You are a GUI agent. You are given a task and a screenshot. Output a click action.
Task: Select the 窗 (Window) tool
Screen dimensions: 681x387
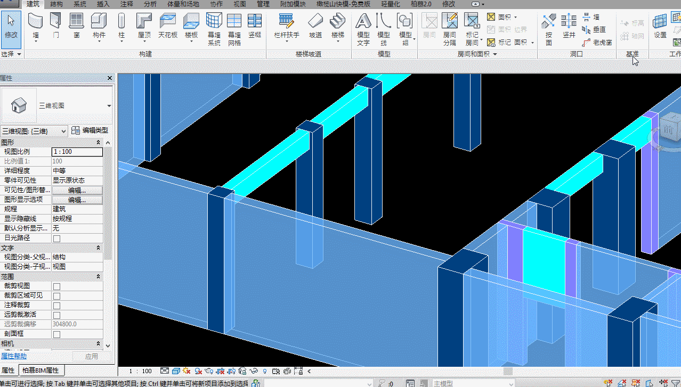coord(77,27)
